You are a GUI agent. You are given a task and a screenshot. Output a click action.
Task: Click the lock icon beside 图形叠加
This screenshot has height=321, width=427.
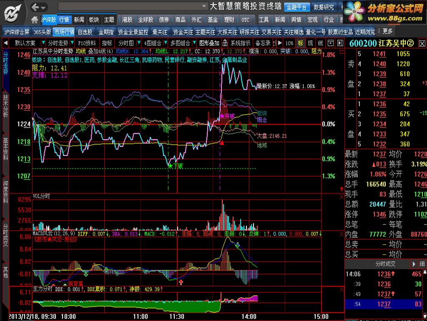coord(225,43)
